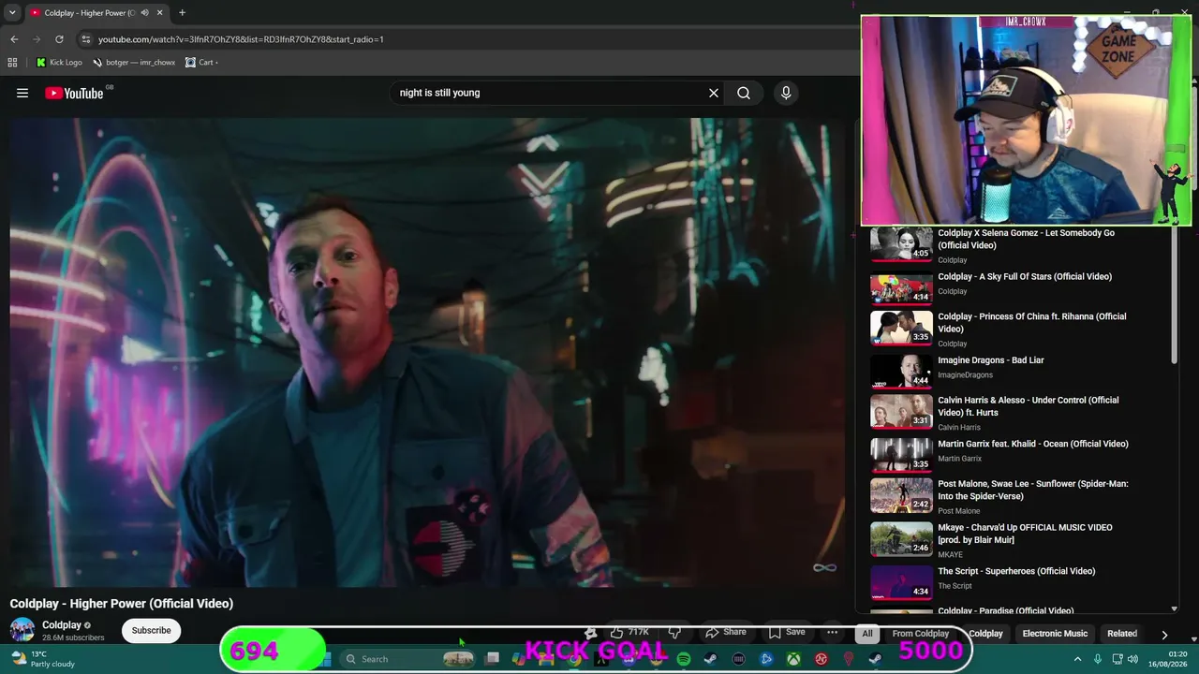
Task: Open the botger — imr_chowx bookmark
Action: click(134, 63)
